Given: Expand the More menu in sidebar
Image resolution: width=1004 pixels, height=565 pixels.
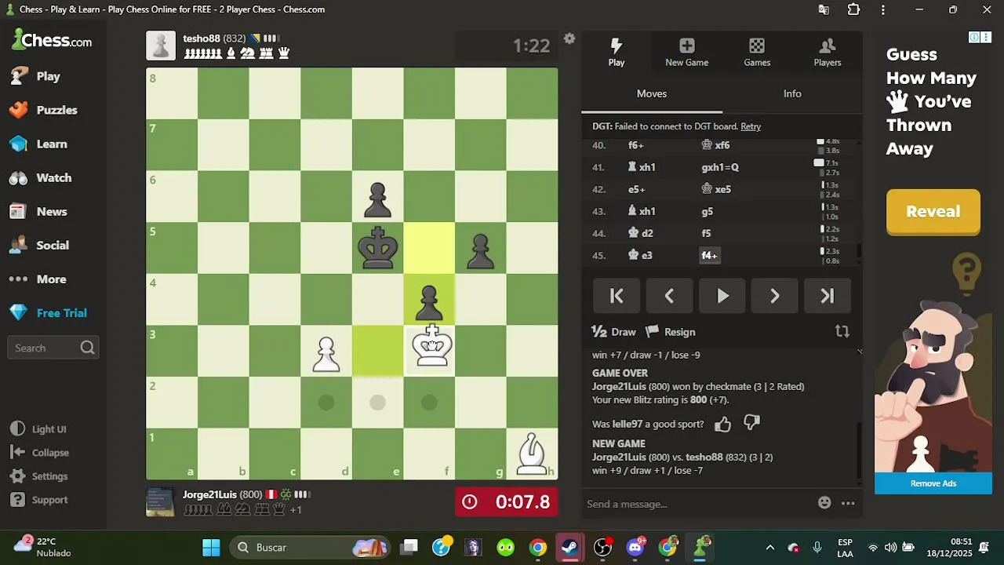Looking at the screenshot, I should click(37, 279).
